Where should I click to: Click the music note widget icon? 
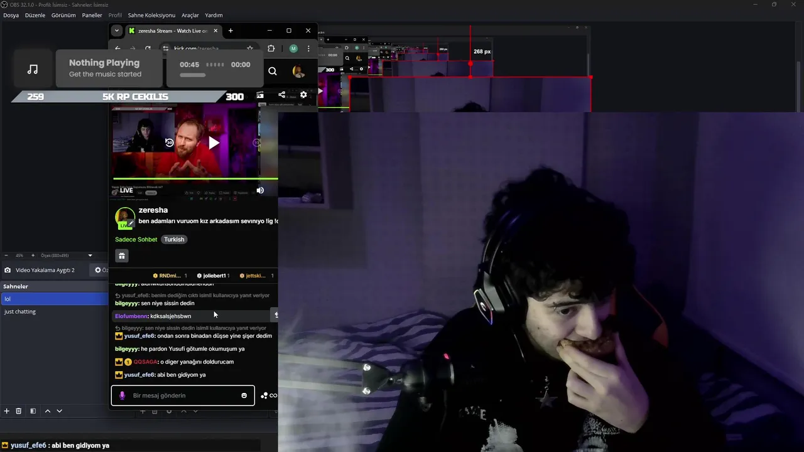(x=33, y=69)
